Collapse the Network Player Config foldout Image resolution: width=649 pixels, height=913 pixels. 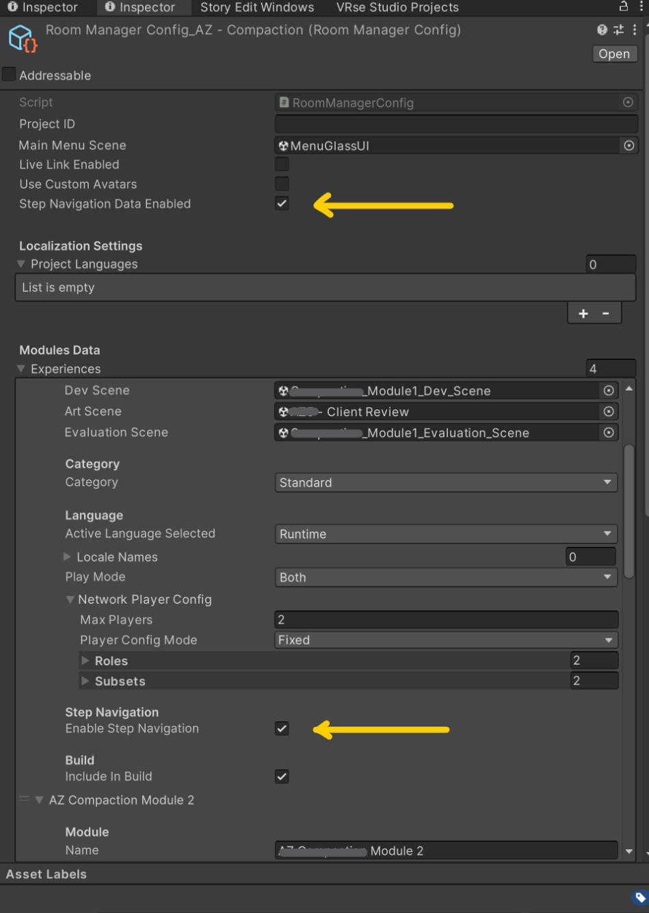click(70, 600)
